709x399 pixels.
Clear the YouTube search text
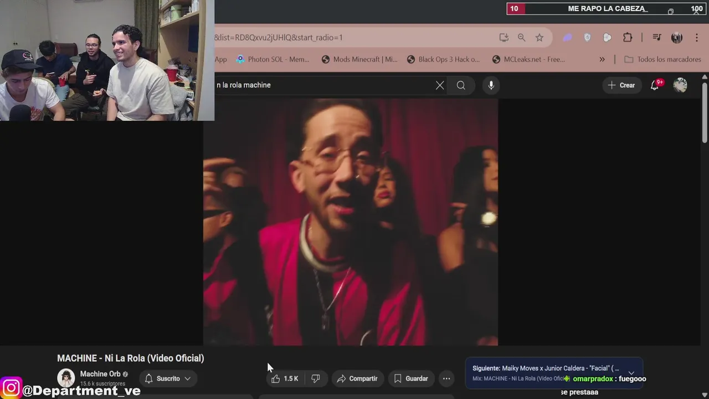coord(440,85)
